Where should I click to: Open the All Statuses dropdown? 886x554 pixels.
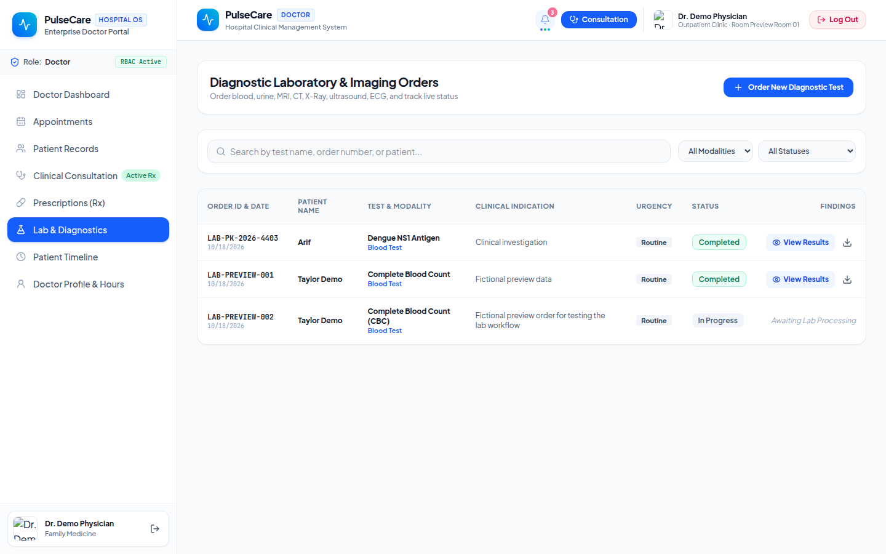tap(807, 151)
